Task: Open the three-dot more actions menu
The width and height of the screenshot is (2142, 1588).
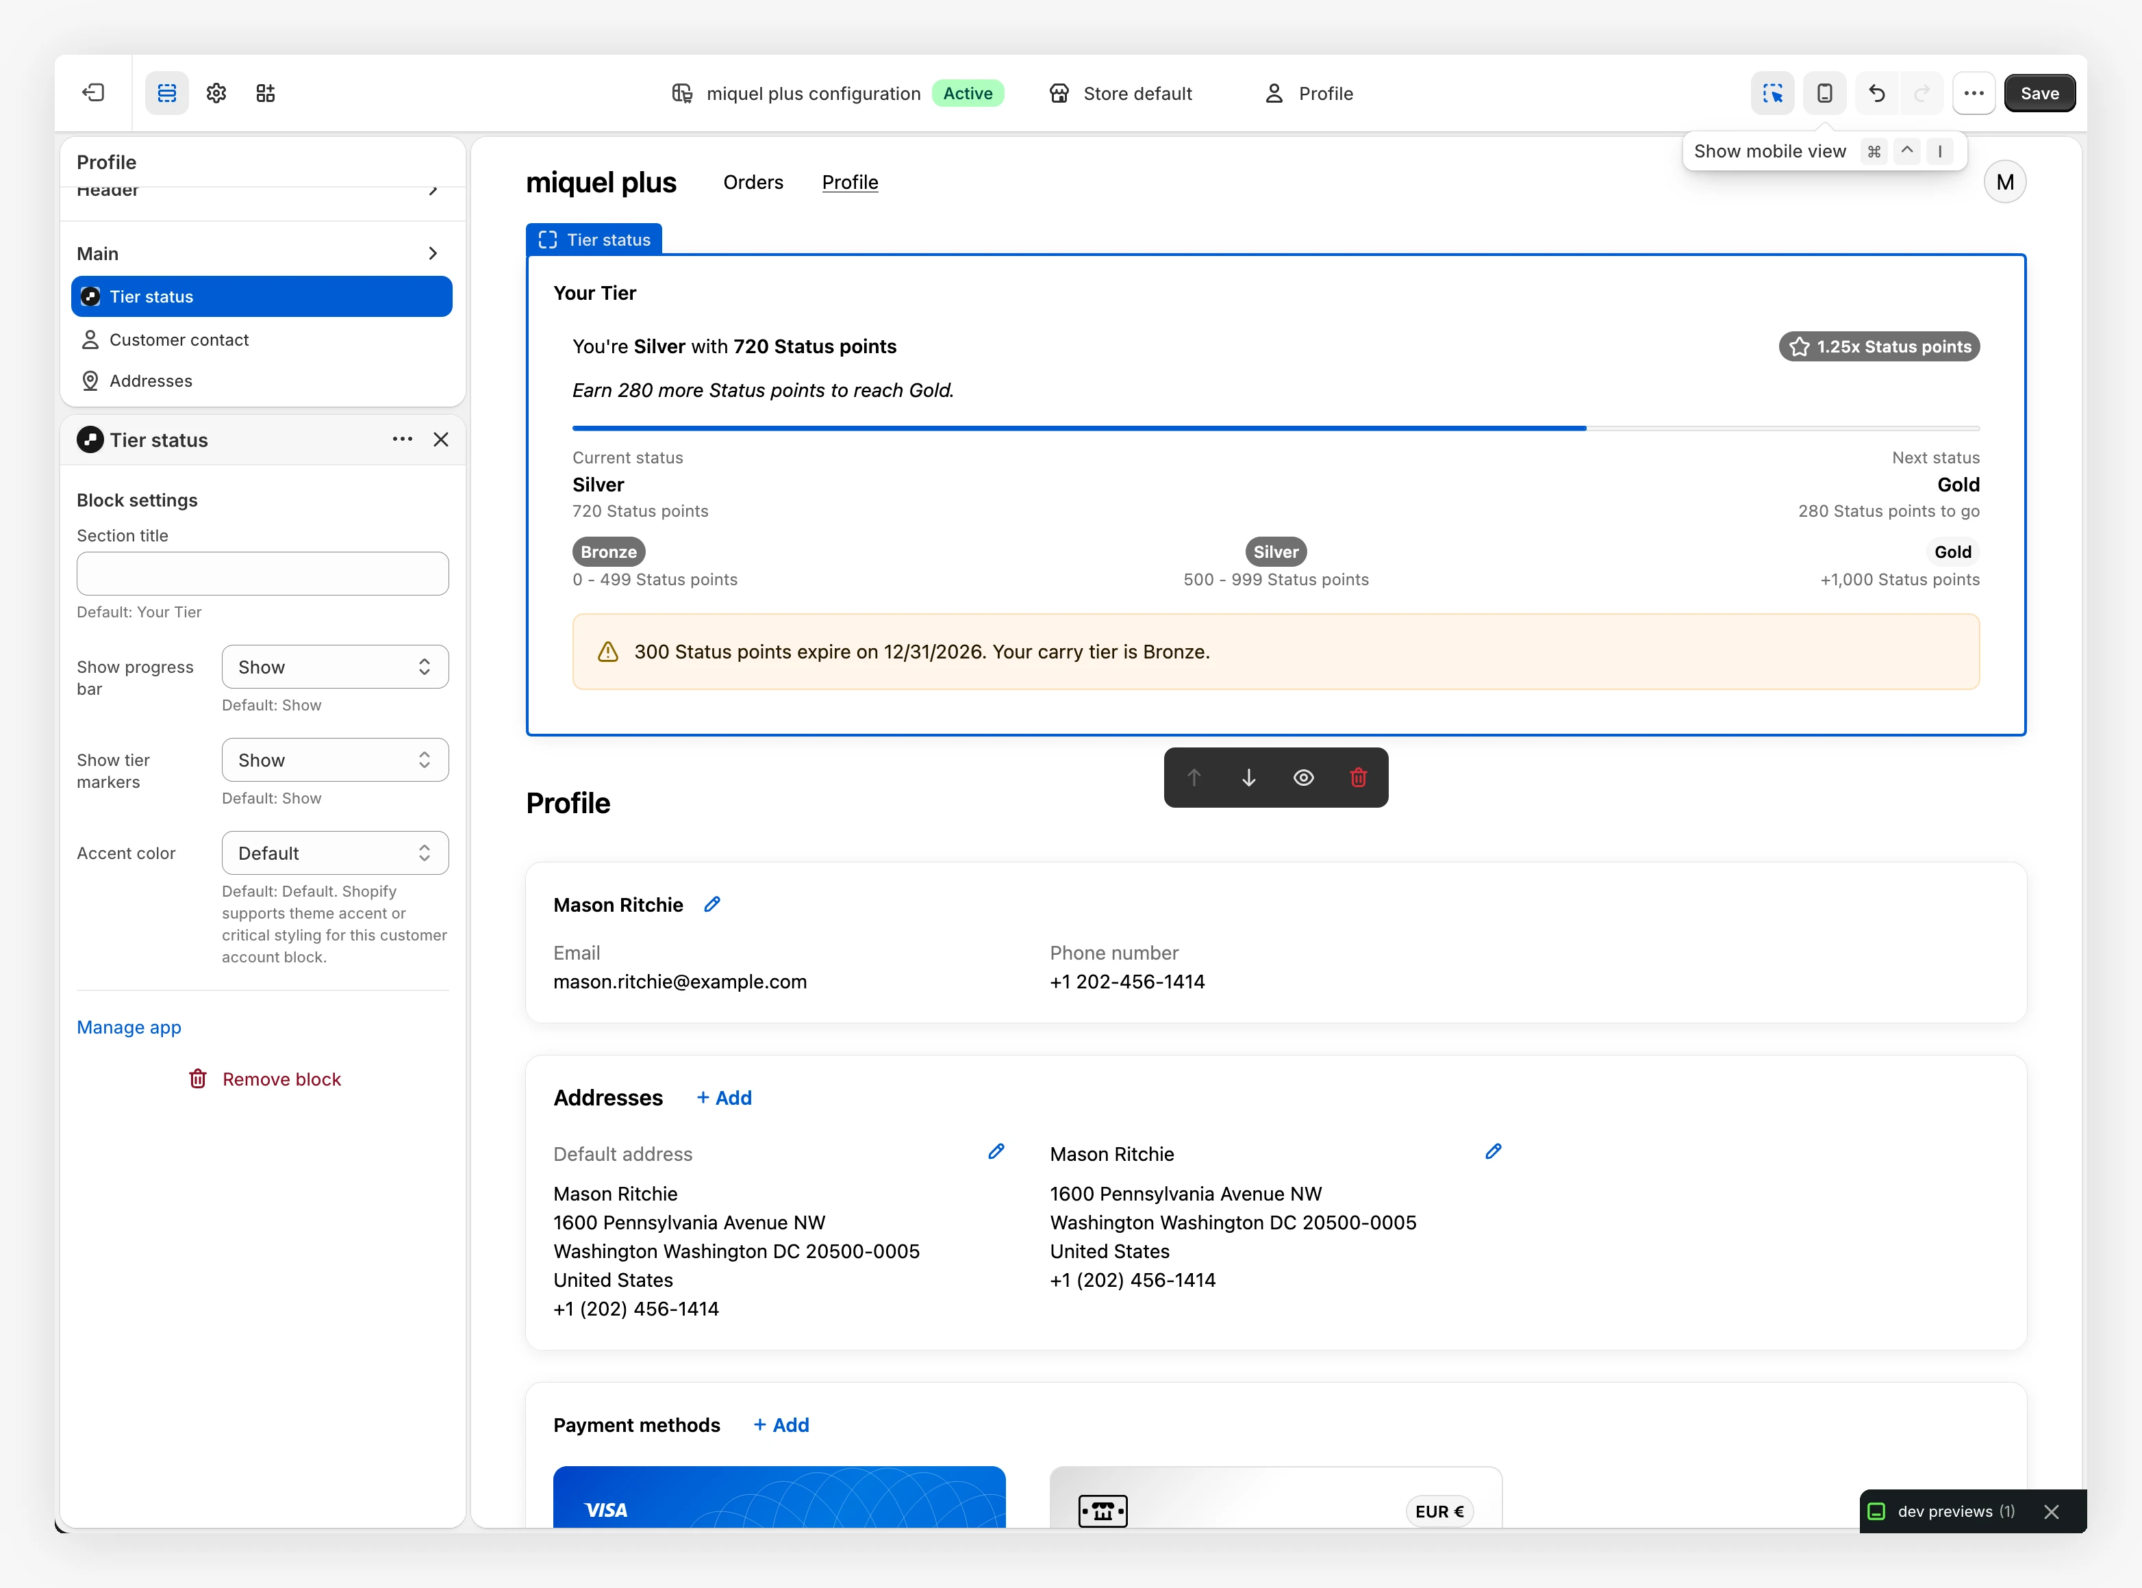Action: point(1974,93)
